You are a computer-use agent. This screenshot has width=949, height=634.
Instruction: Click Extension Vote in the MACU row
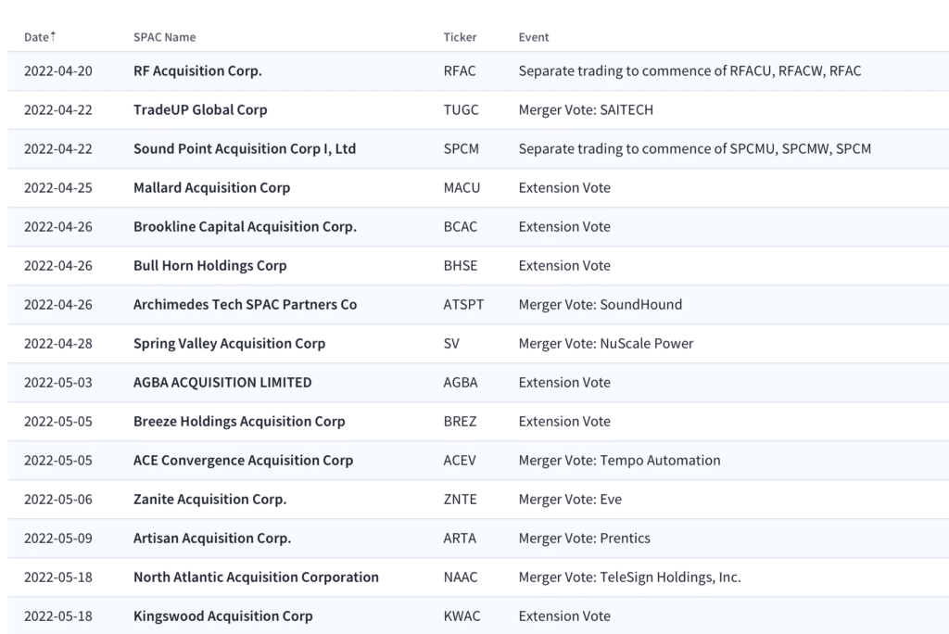[x=564, y=188]
